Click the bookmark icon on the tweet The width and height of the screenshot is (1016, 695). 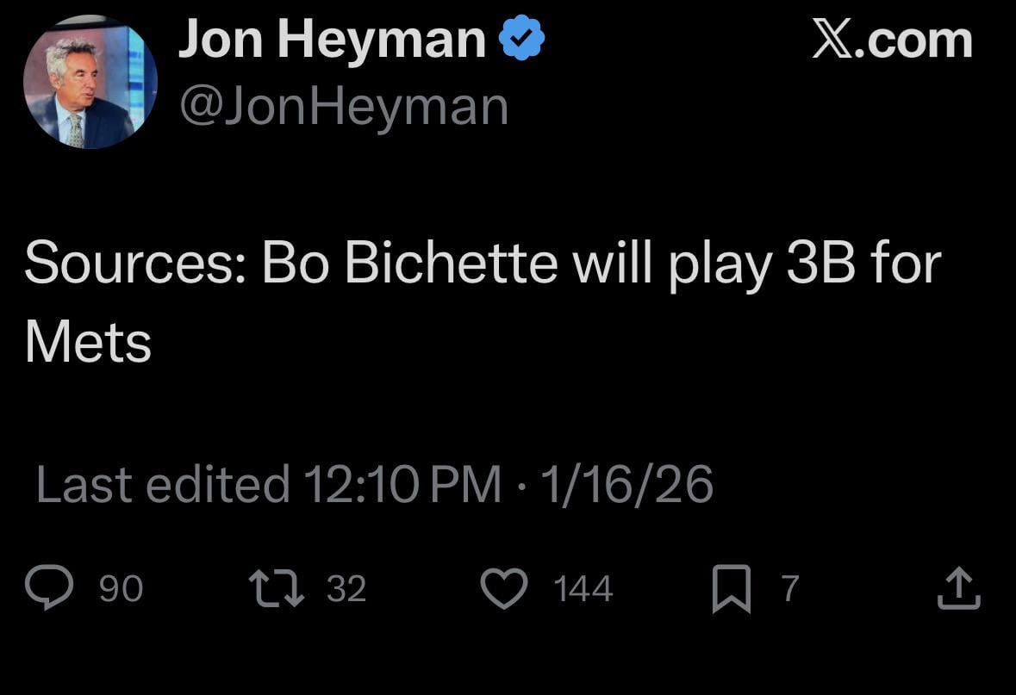pos(732,588)
